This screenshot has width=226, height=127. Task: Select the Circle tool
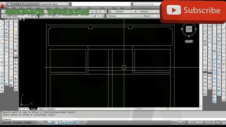click(2, 44)
